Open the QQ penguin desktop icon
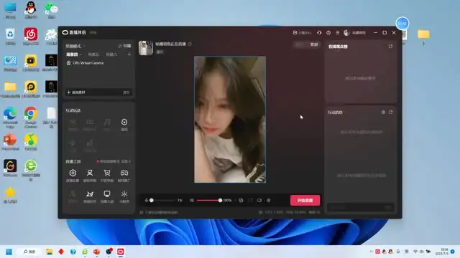The image size is (460, 258). click(31, 10)
